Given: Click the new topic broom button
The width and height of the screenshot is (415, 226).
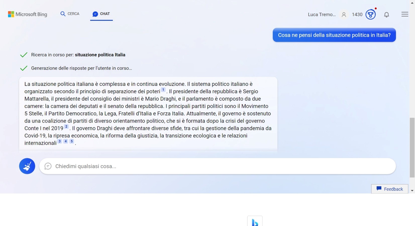Looking at the screenshot, I should [x=27, y=166].
